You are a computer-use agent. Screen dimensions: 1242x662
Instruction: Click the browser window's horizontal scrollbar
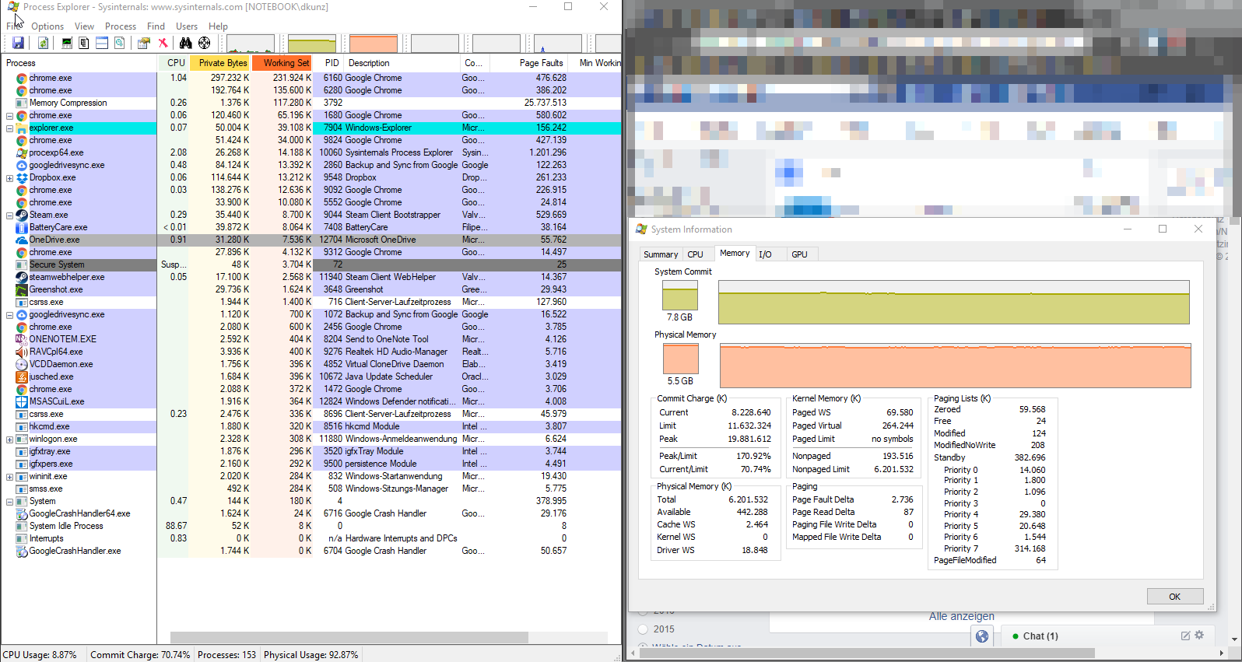(867, 653)
